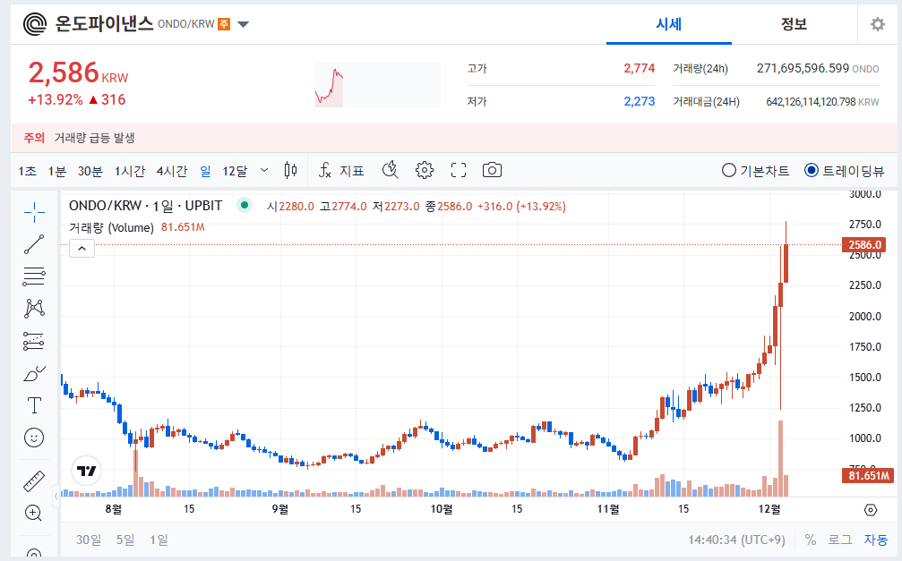
Task: Show the 30일 date range
Action: (89, 540)
